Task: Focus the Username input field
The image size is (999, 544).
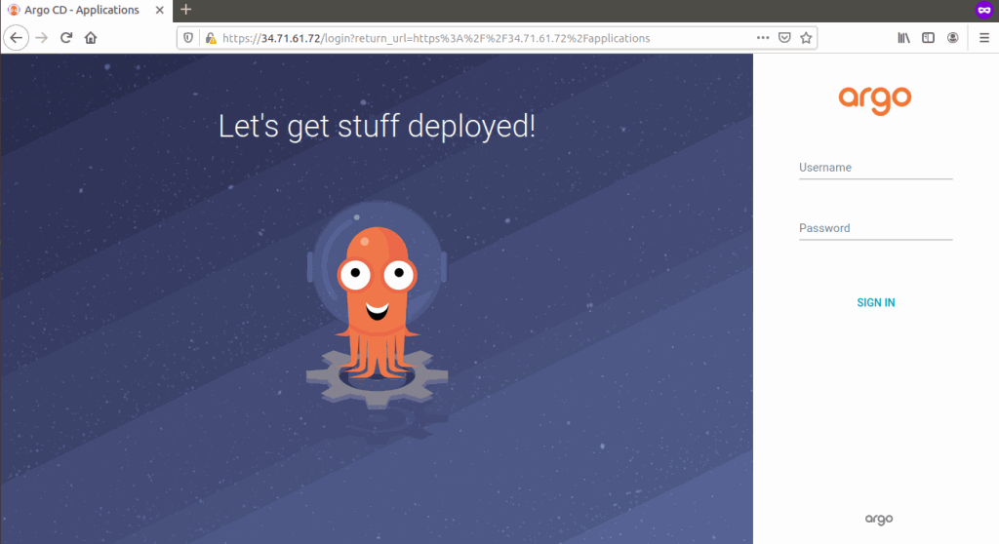Action: [x=875, y=168]
